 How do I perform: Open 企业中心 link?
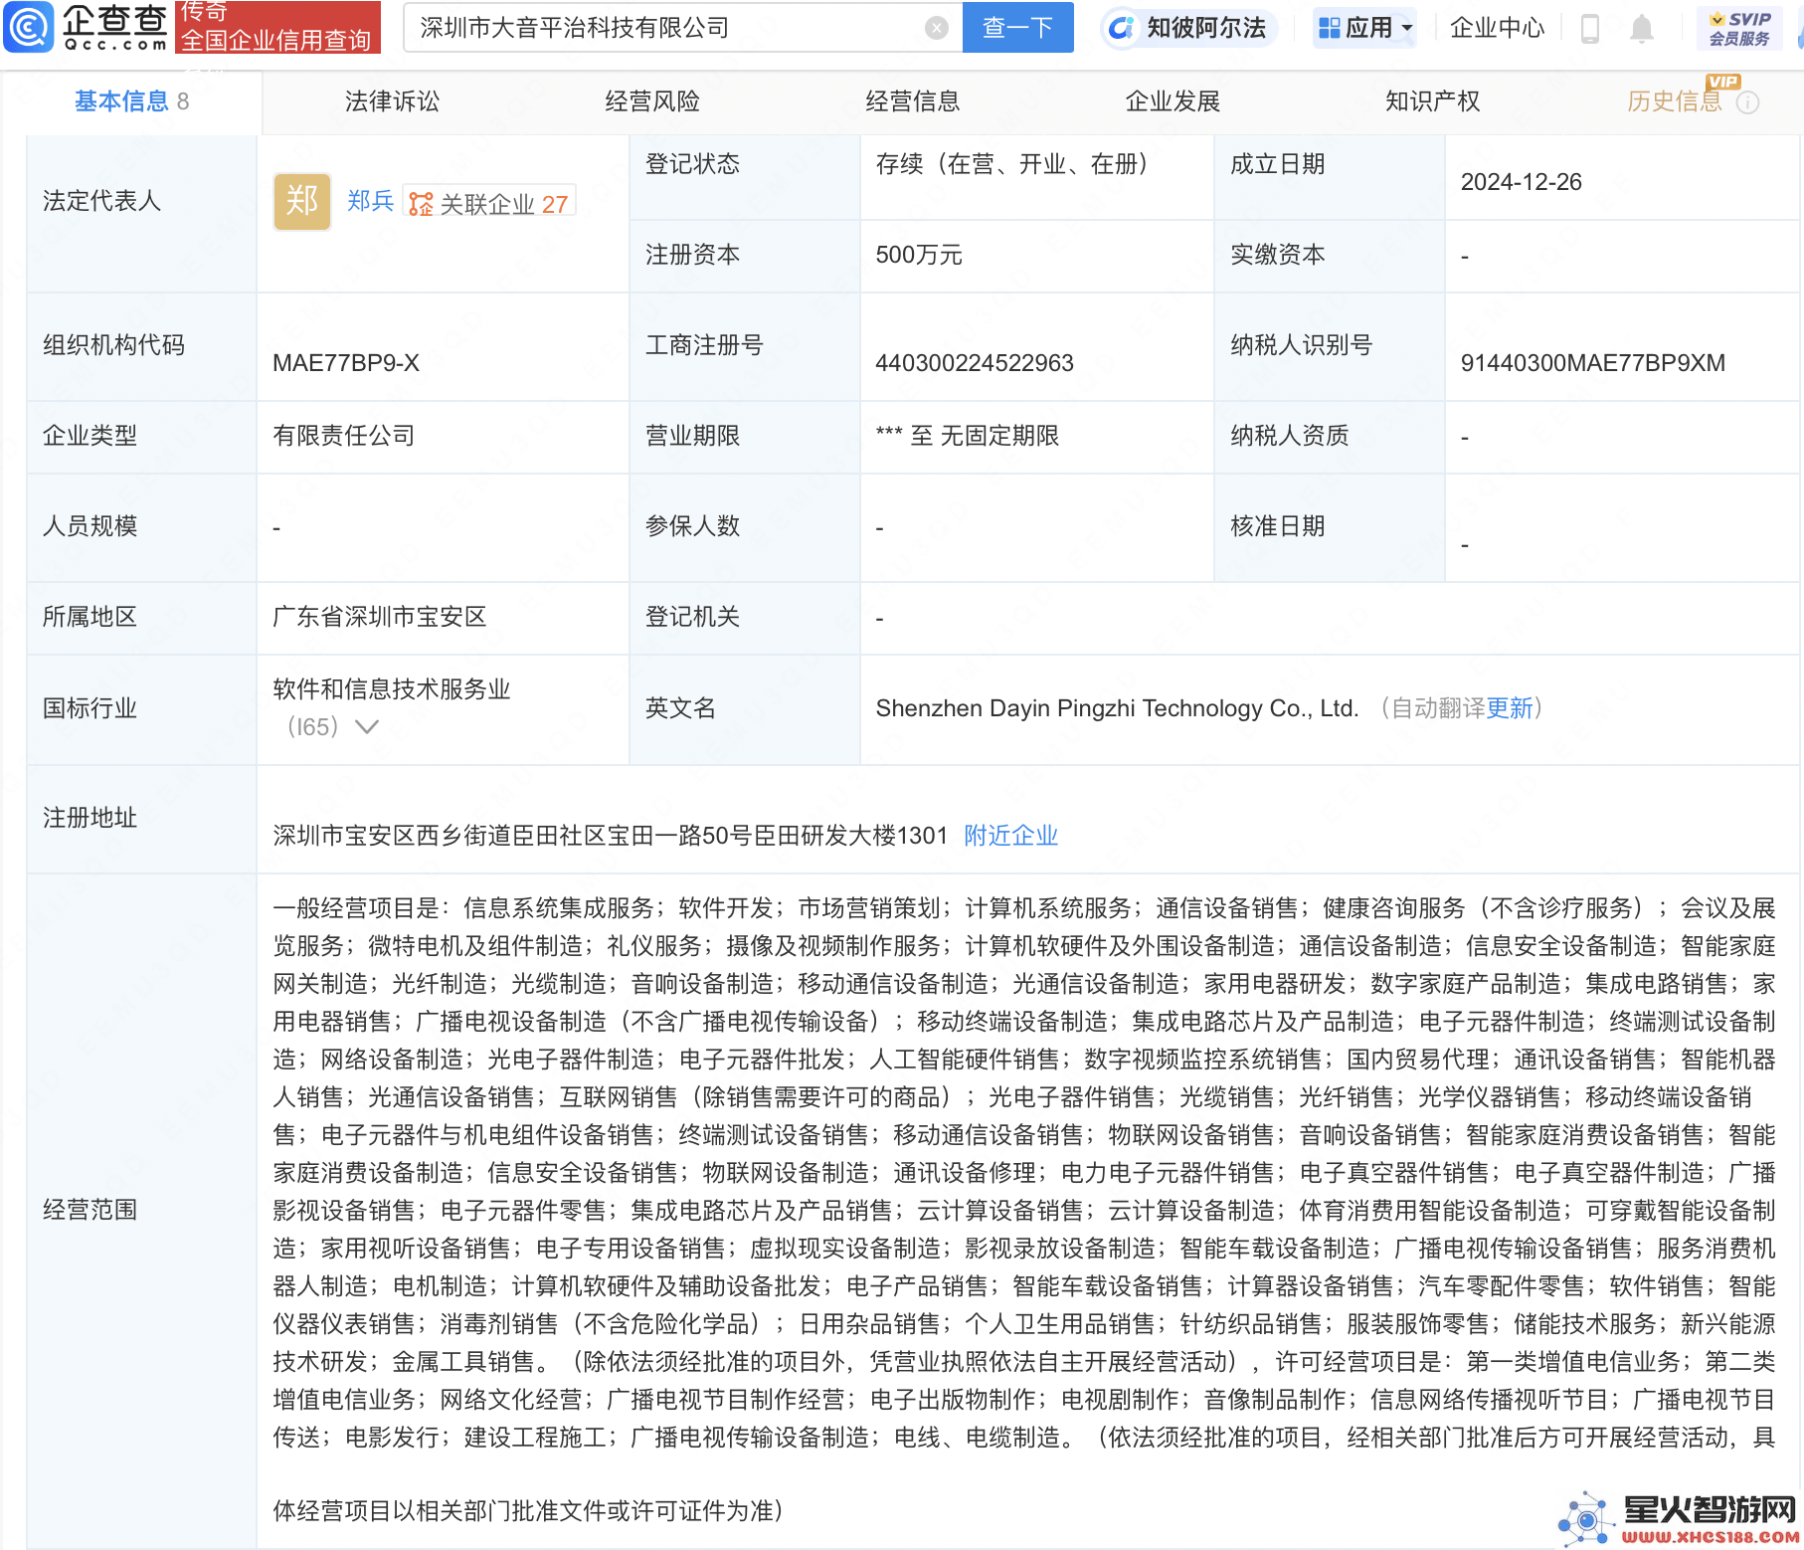[1498, 28]
